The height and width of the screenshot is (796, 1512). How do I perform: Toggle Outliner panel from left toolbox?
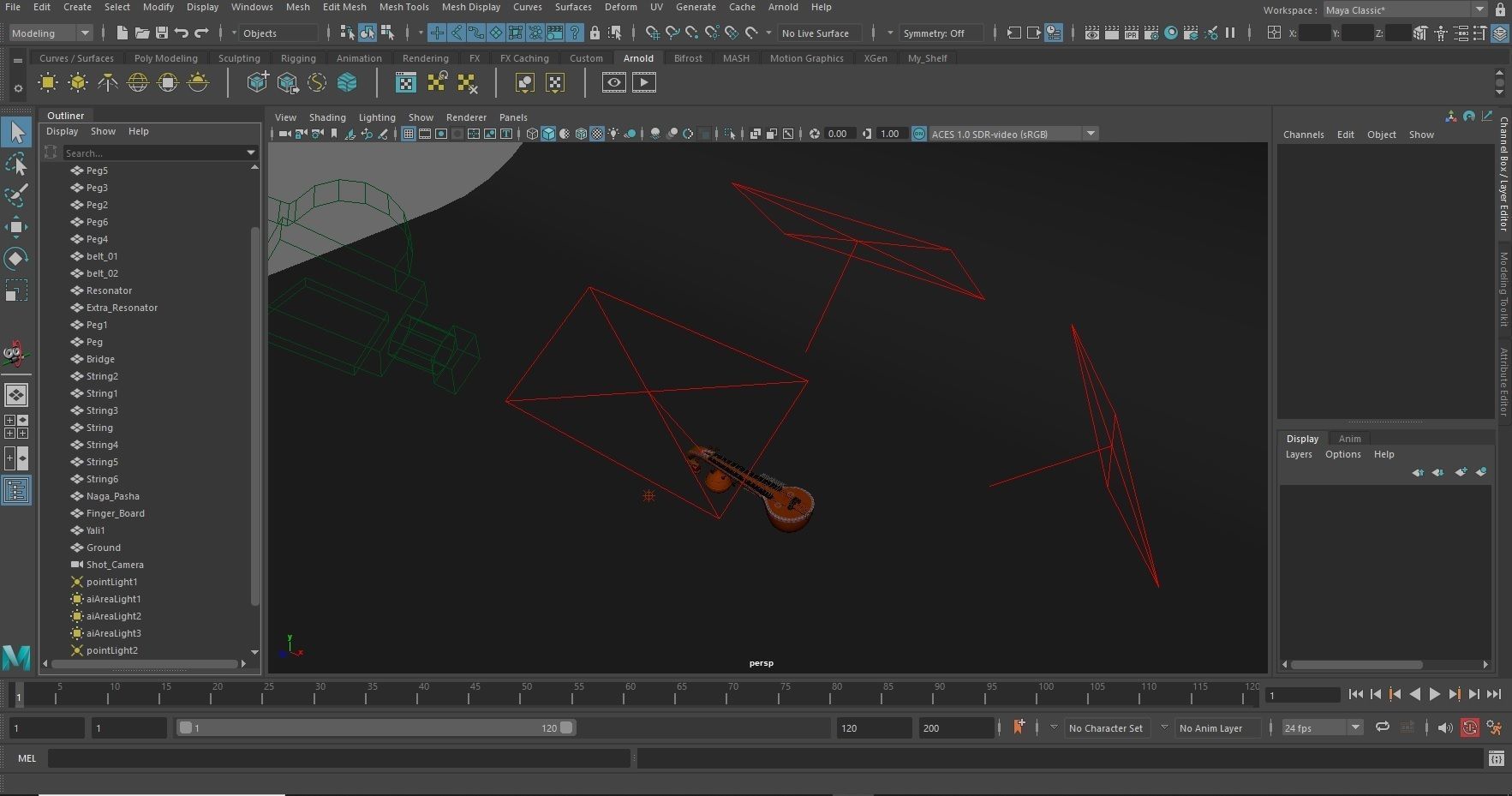pyautogui.click(x=16, y=490)
